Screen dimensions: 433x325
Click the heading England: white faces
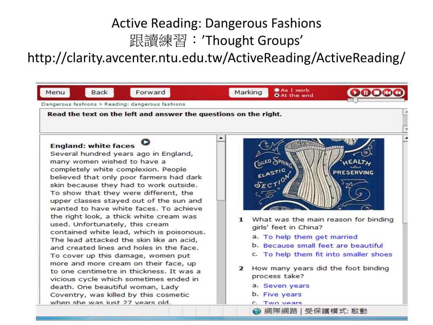point(92,146)
